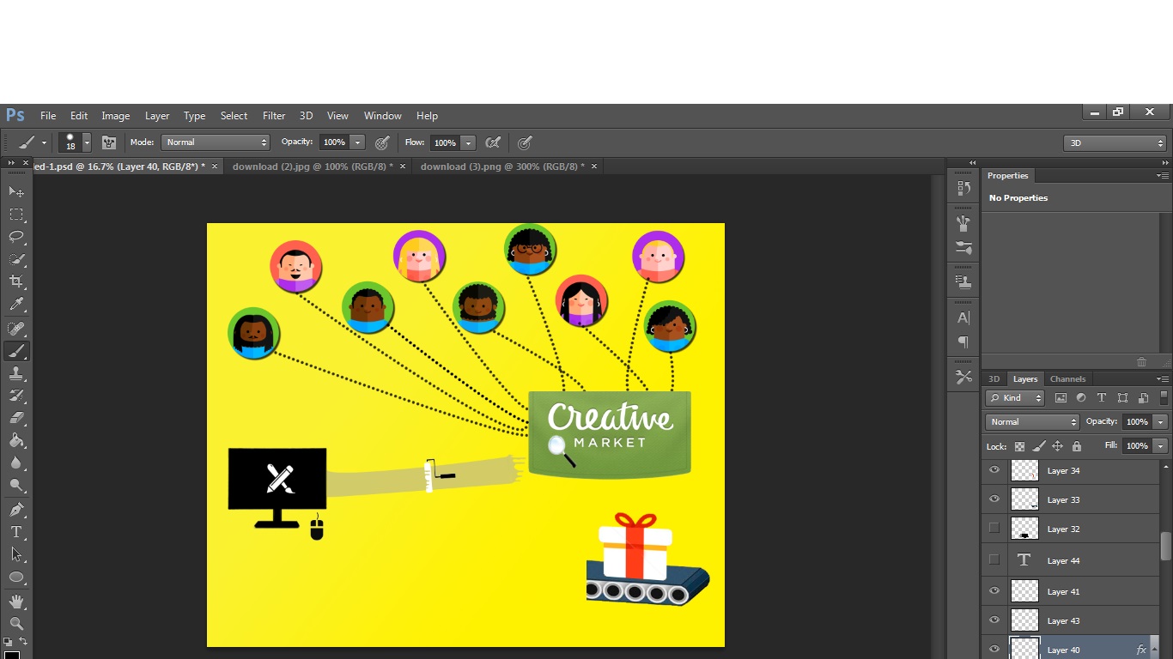Select the Eyedropper tool
Screen dimensions: 1173x659
16,304
